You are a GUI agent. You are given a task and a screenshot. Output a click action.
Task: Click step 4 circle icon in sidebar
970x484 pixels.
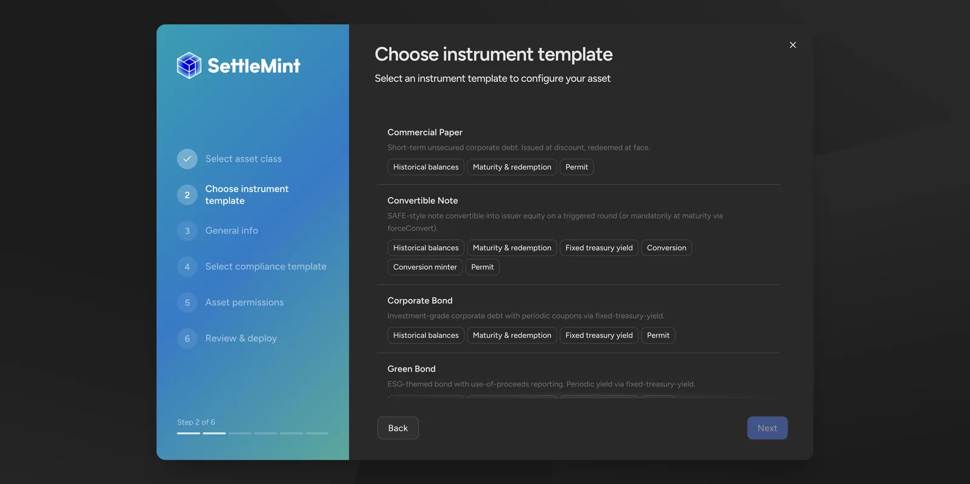coord(187,267)
